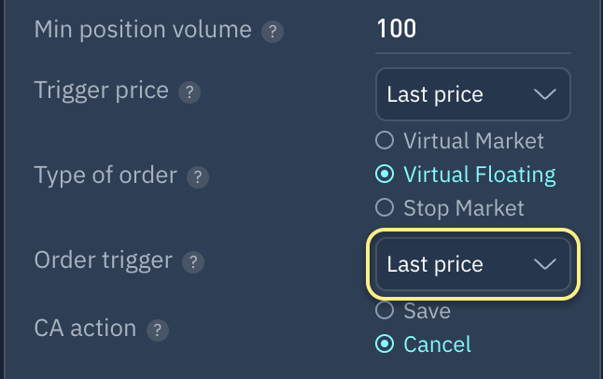This screenshot has height=379, width=603.
Task: Choose the Stop Market order type
Action: click(384, 207)
